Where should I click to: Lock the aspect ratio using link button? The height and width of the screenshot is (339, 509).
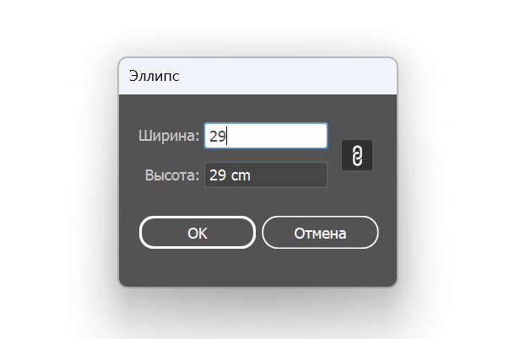click(357, 155)
